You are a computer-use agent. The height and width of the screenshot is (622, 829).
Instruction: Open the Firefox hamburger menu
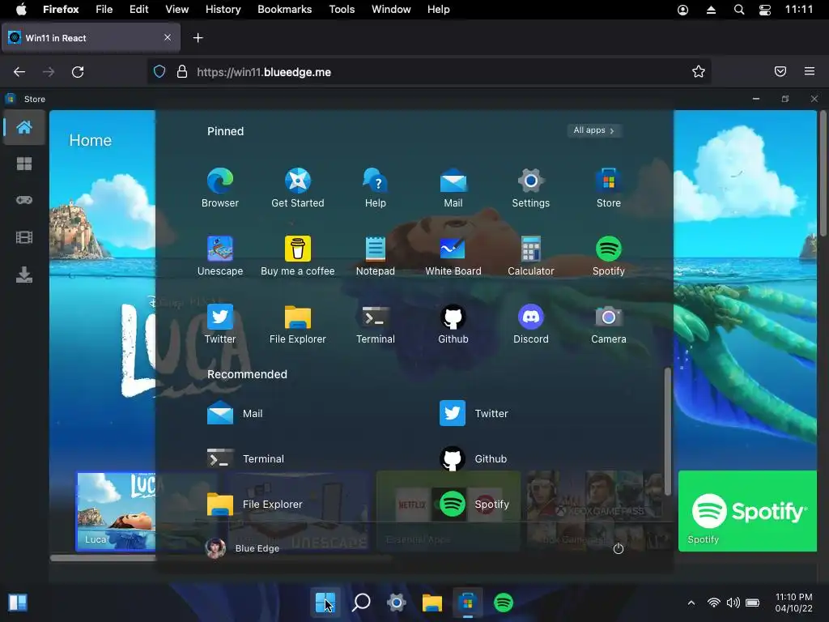click(x=809, y=71)
